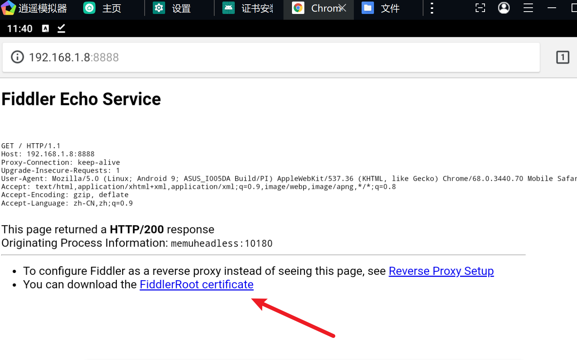Click the 'Accept: text/html' header line
Image resolution: width=577 pixels, height=360 pixels.
(198, 187)
